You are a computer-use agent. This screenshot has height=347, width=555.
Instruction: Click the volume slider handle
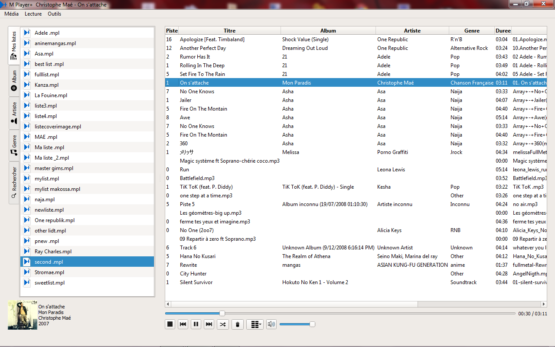pos(312,324)
